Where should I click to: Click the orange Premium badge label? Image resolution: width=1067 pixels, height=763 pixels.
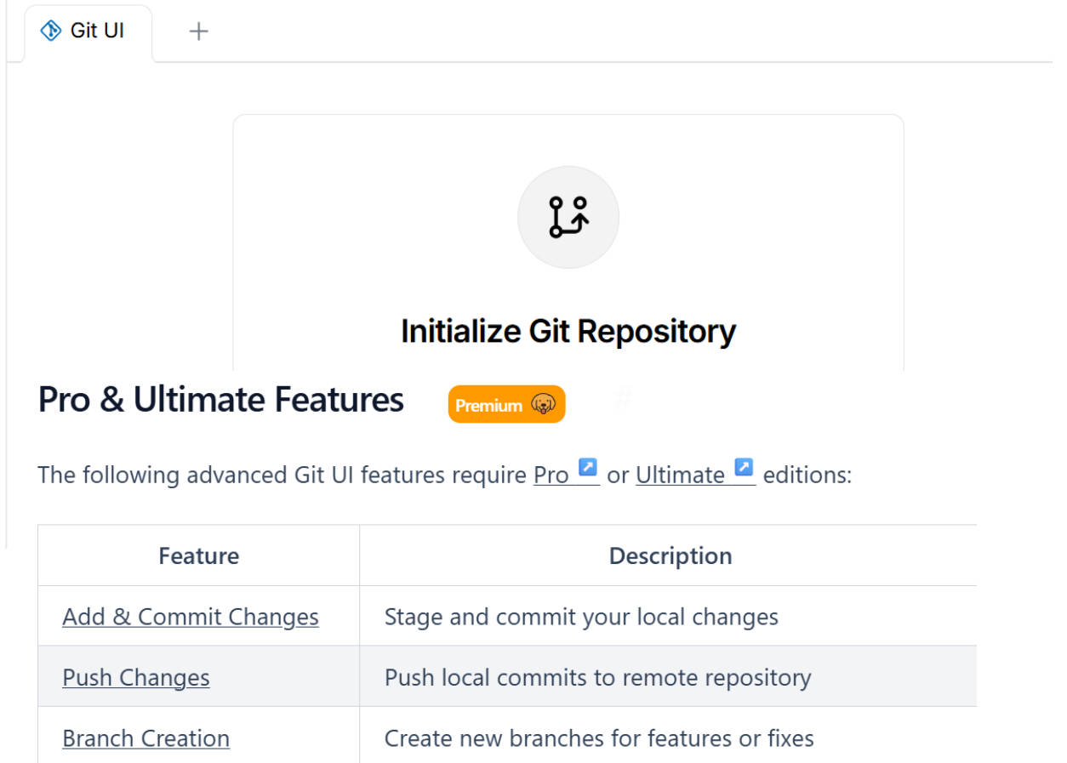click(x=488, y=406)
